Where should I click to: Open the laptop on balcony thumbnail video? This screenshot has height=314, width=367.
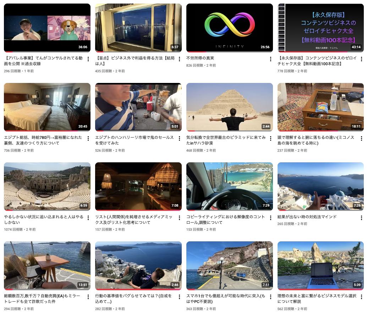point(321,265)
